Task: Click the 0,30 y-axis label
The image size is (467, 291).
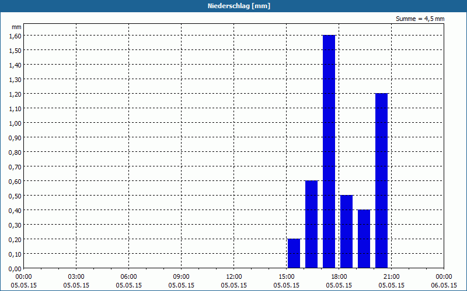Action: 15,225
